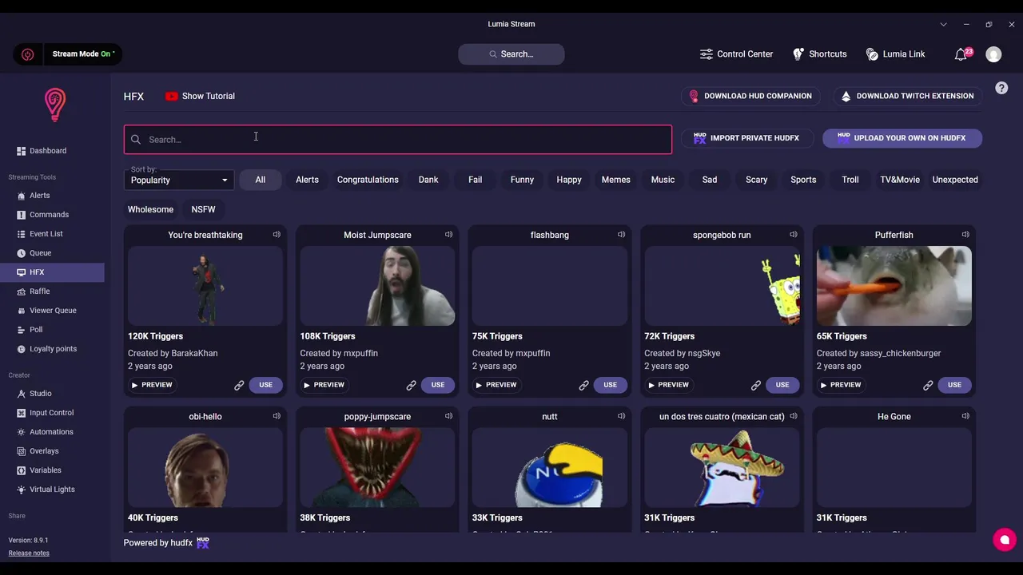The image size is (1023, 575).
Task: Filter by NSFW category
Action: tap(203, 209)
